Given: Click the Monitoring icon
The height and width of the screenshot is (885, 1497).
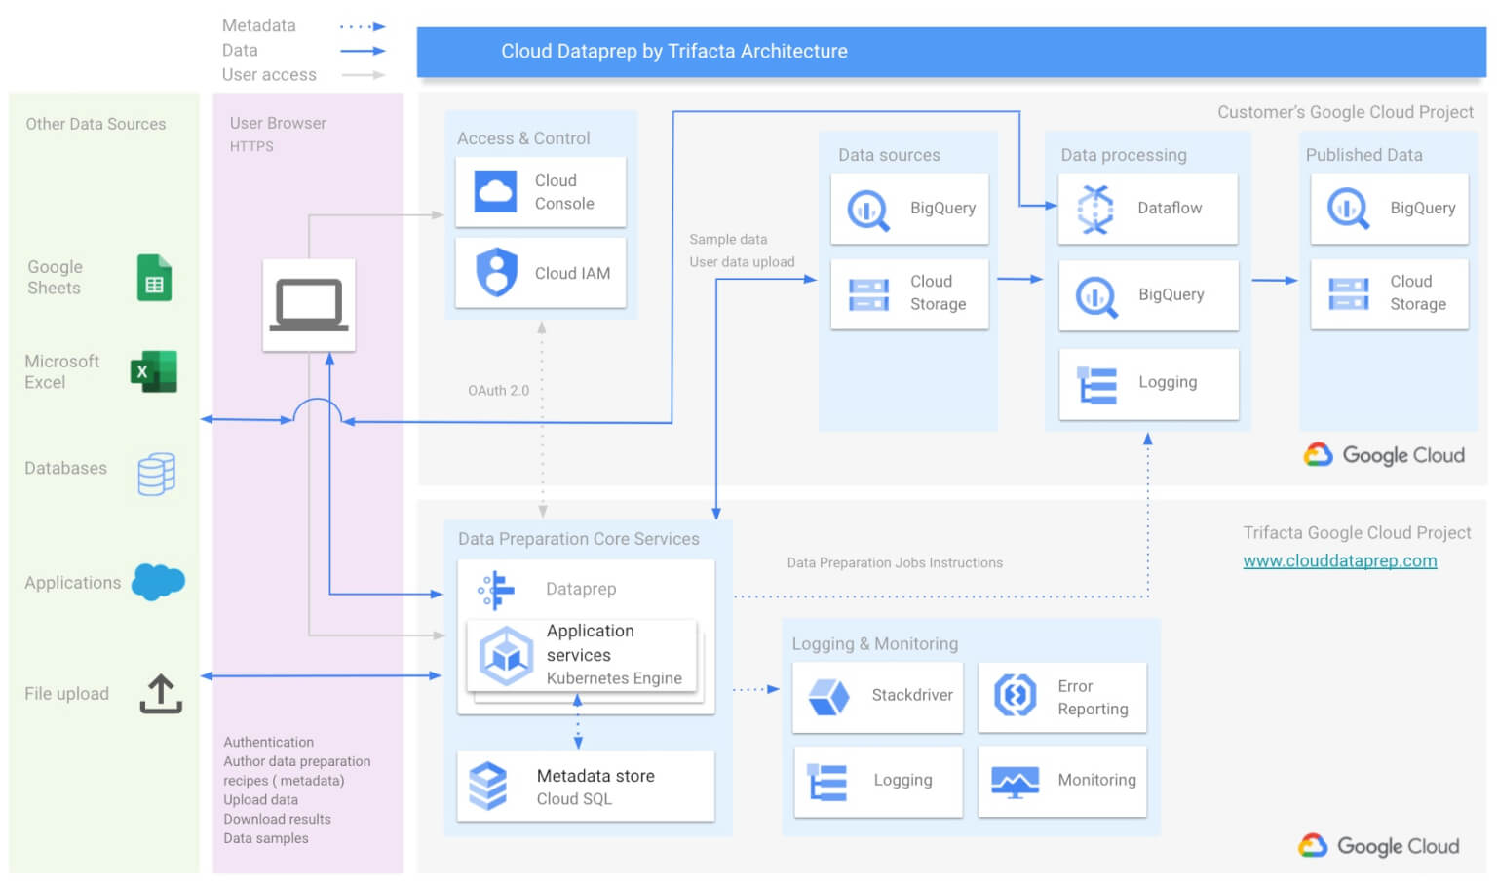Looking at the screenshot, I should point(1015,782).
